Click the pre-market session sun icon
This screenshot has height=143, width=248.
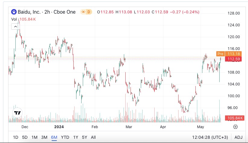[83, 12]
